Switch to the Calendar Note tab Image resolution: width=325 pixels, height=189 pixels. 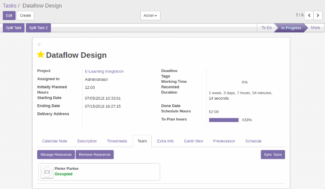click(55, 141)
